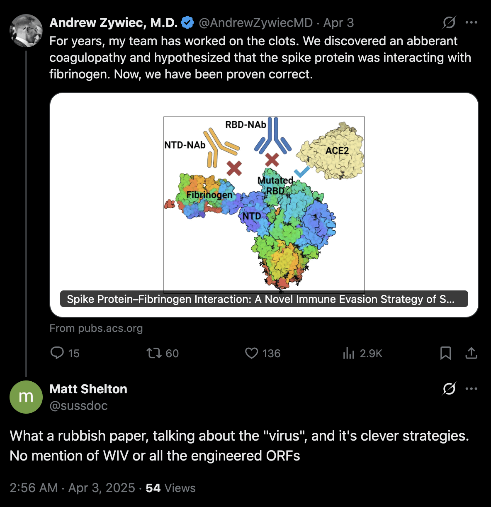Viewport: 491px width, 507px height.
Task: Visit the Andrew Zywiec, M.D. profile name
Action: click(x=113, y=22)
